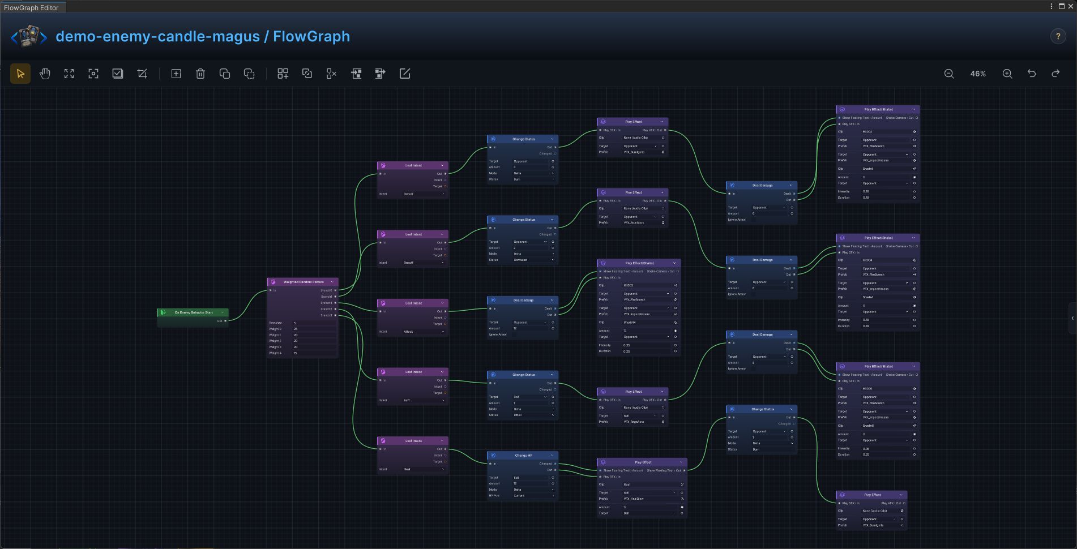Click the Weighted Random Pattern node icon

click(x=273, y=282)
